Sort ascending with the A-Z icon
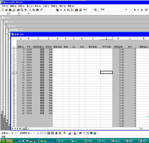Screen dimensions: 149x143 coord(68,10)
